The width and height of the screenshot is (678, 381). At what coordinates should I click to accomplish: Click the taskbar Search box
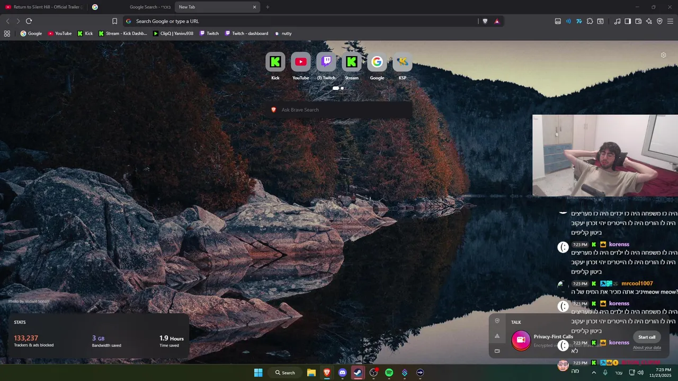coord(285,373)
